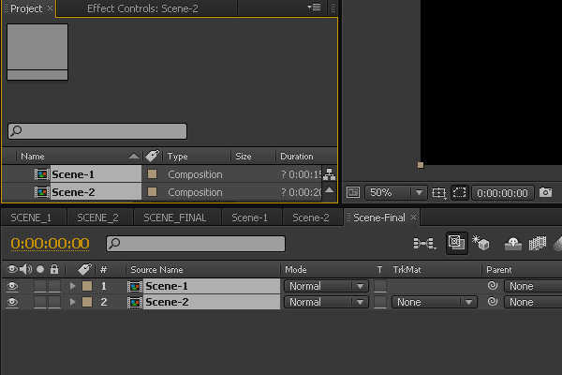Toggle region of interest button
The height and width of the screenshot is (375, 562).
(x=460, y=193)
